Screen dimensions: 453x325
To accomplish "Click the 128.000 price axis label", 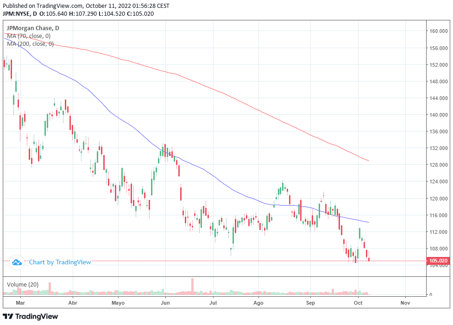I will coord(438,165).
